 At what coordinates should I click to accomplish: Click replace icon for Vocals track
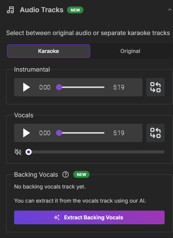tap(155, 133)
